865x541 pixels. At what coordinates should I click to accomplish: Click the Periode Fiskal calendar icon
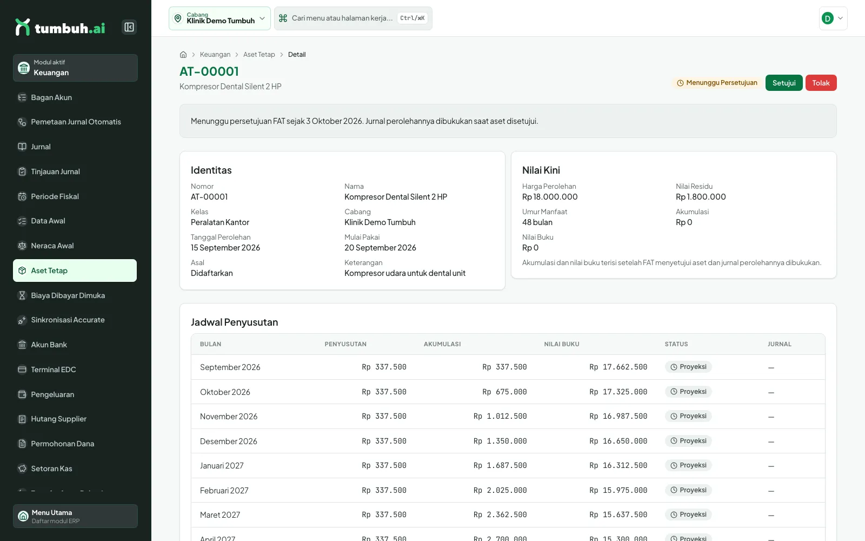(22, 196)
